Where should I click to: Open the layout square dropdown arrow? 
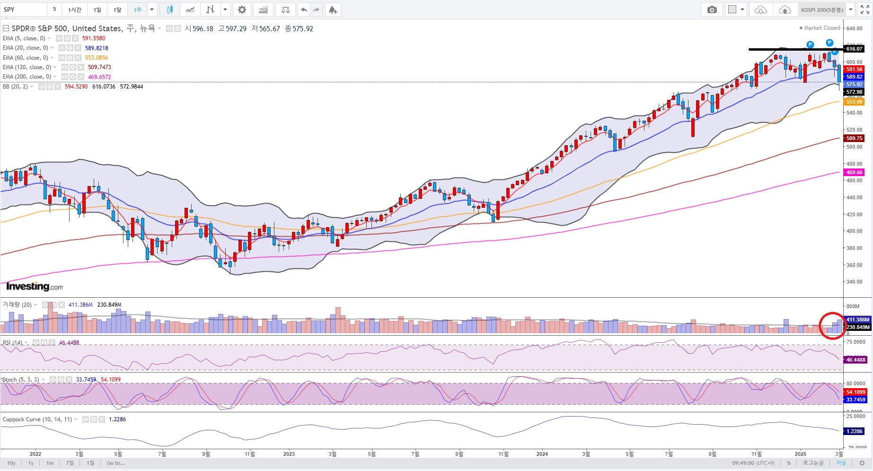742,9
